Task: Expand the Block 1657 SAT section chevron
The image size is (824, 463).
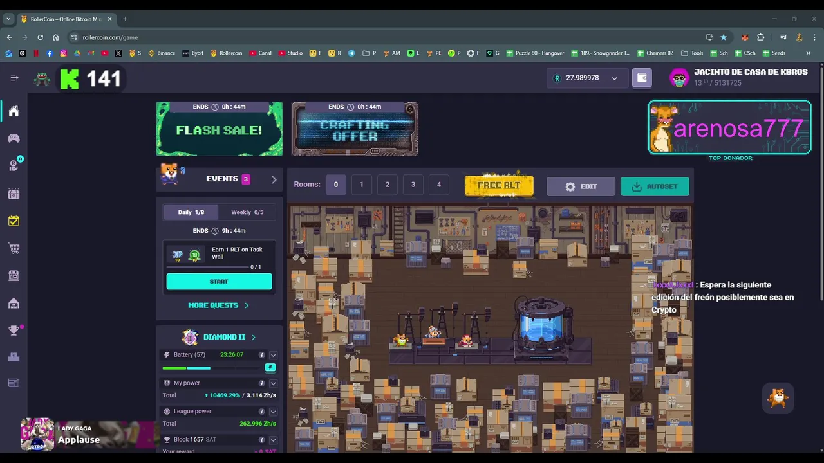Action: click(x=273, y=440)
